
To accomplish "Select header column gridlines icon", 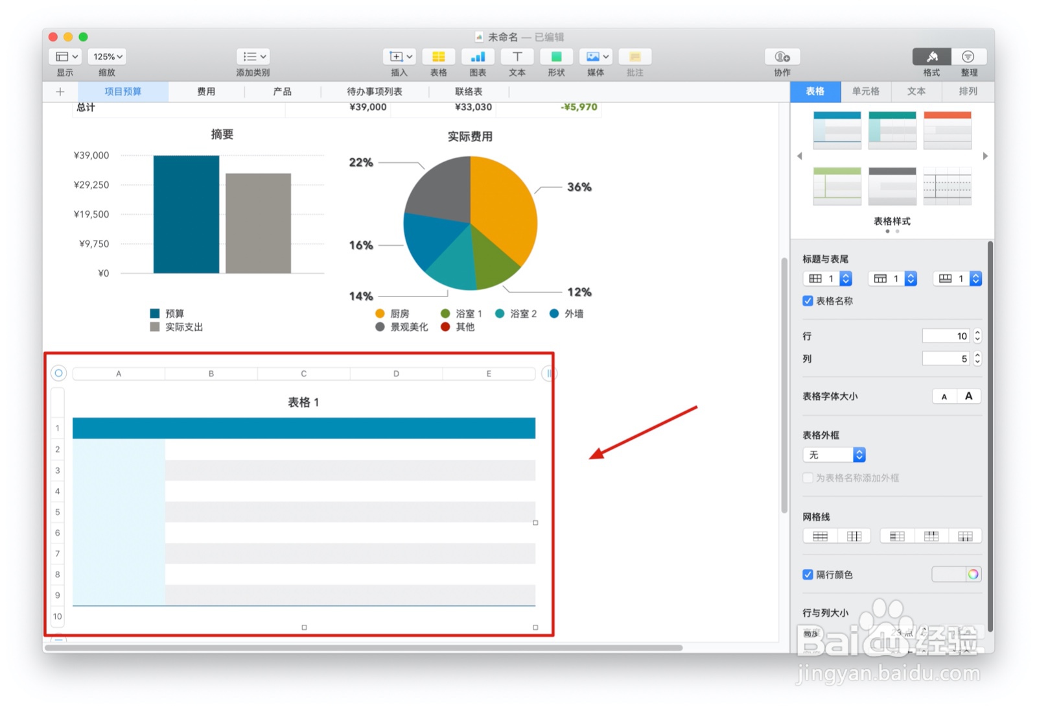I will 897,536.
